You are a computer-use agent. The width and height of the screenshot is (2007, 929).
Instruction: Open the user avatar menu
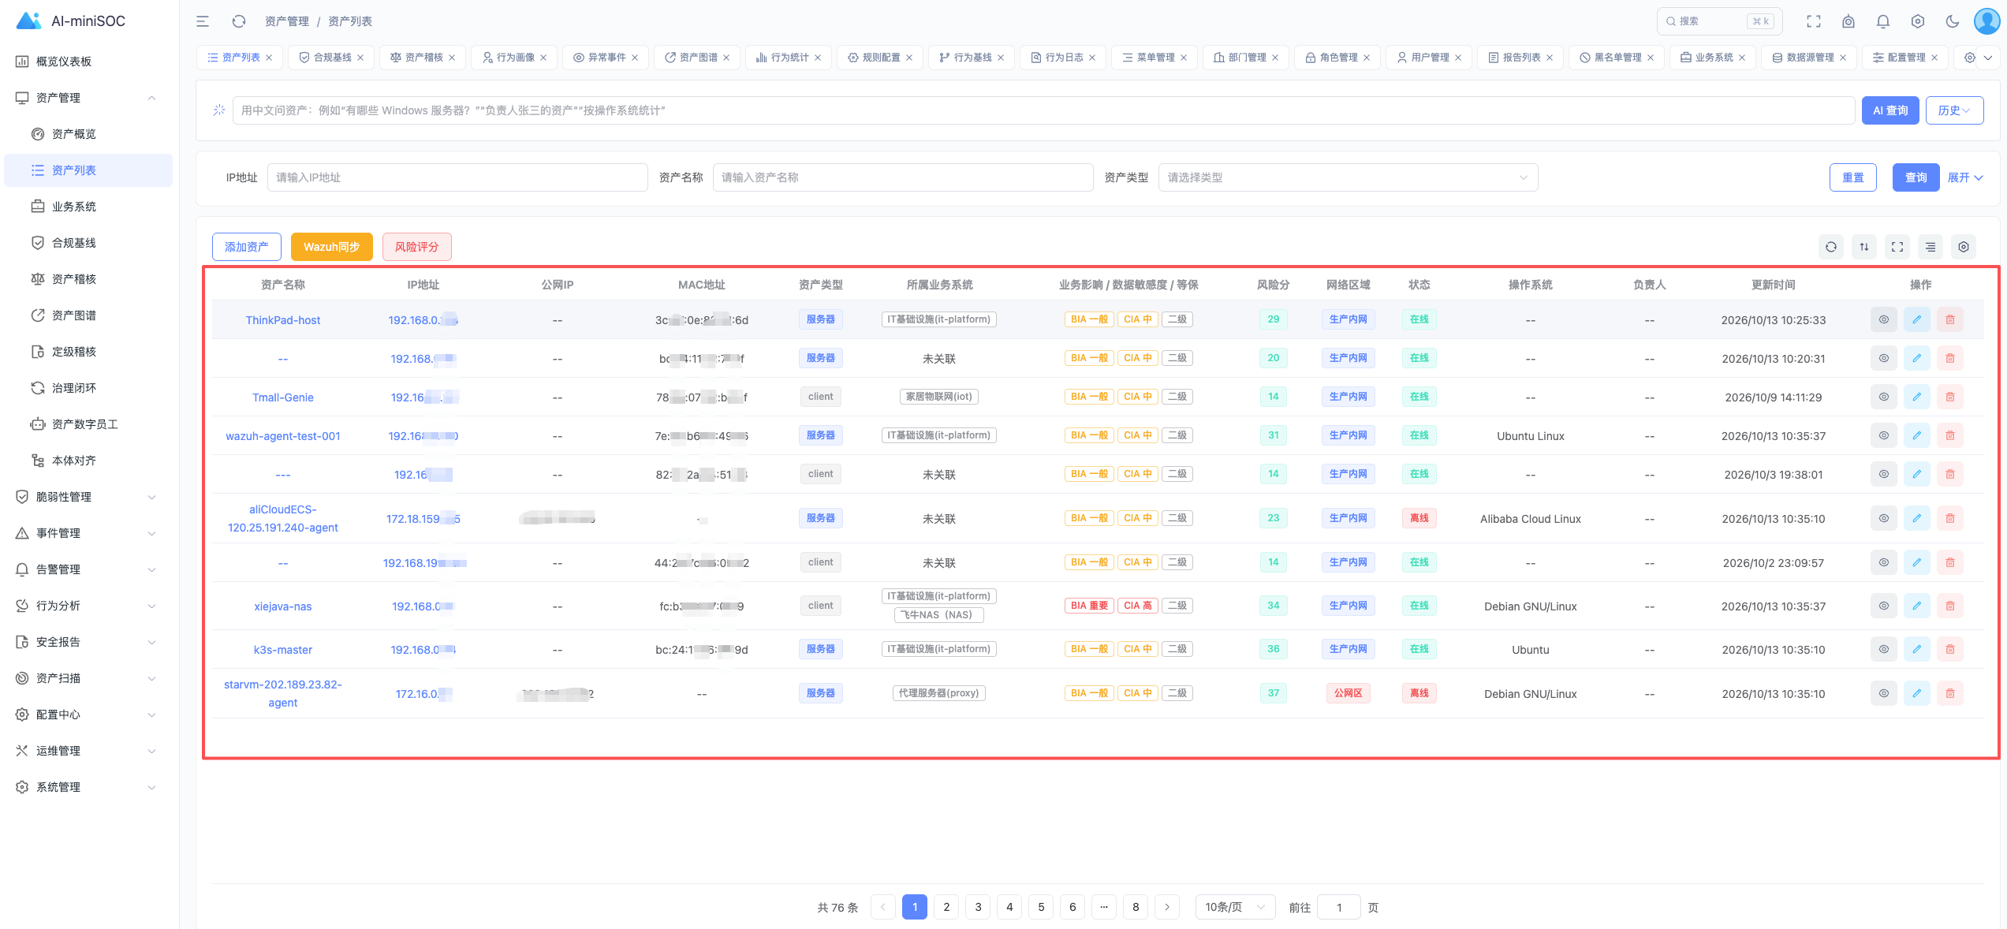(1986, 21)
